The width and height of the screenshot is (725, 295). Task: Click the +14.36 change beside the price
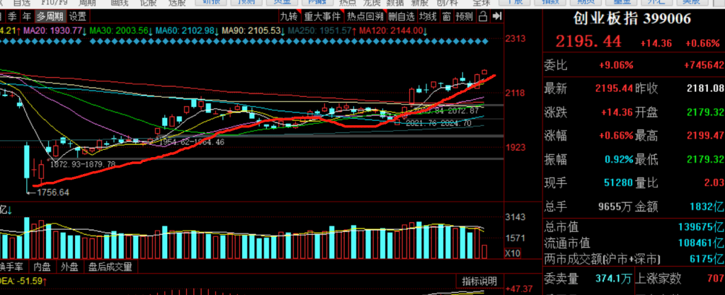(656, 44)
